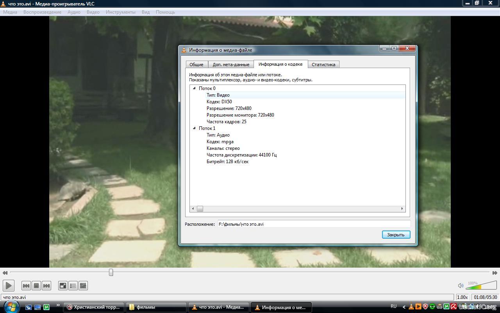
Task: Skip to next media track
Action: (46, 286)
